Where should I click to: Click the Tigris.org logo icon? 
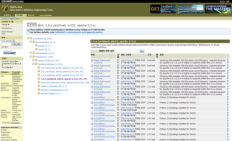[x=5, y=8]
